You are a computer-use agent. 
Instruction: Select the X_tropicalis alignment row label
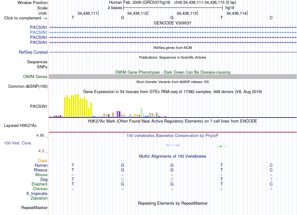[37, 194]
